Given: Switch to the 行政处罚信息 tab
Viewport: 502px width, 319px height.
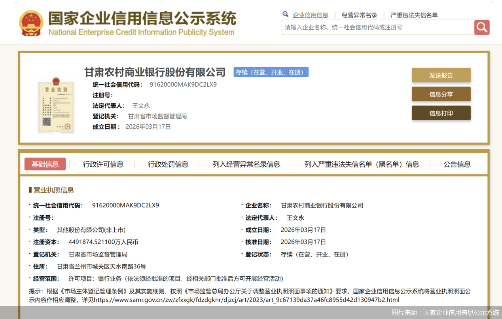Looking at the screenshot, I should (x=167, y=164).
